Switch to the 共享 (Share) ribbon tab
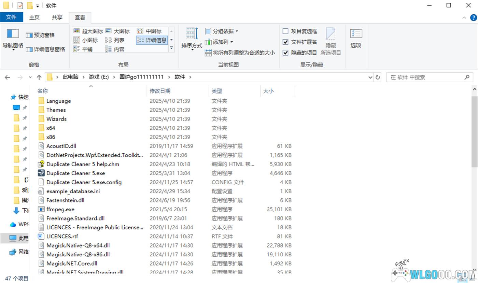This screenshot has width=478, height=283. [x=57, y=17]
